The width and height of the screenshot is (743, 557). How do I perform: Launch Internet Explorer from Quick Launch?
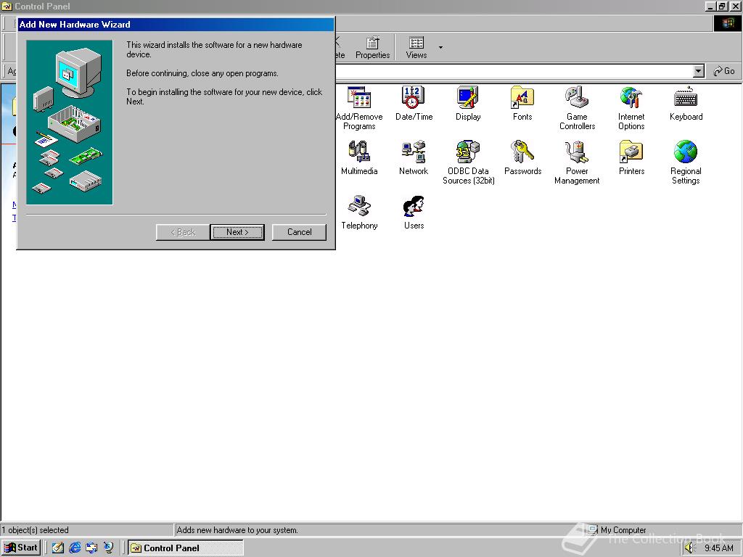point(75,548)
